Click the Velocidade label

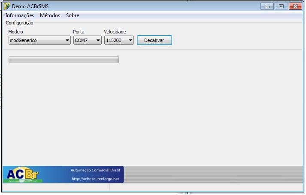tap(115, 32)
